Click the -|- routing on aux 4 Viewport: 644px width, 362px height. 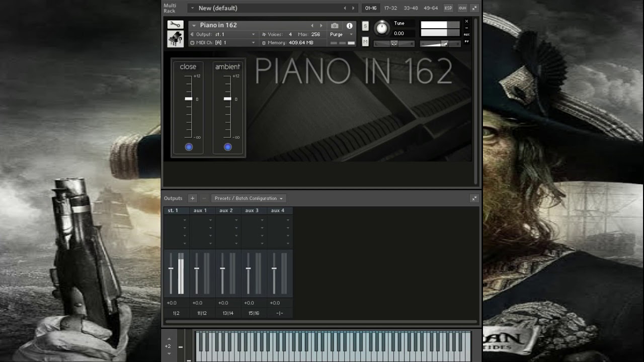tap(280, 313)
